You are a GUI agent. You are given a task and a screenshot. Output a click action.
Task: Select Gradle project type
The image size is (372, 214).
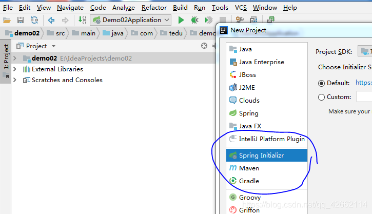267,181
